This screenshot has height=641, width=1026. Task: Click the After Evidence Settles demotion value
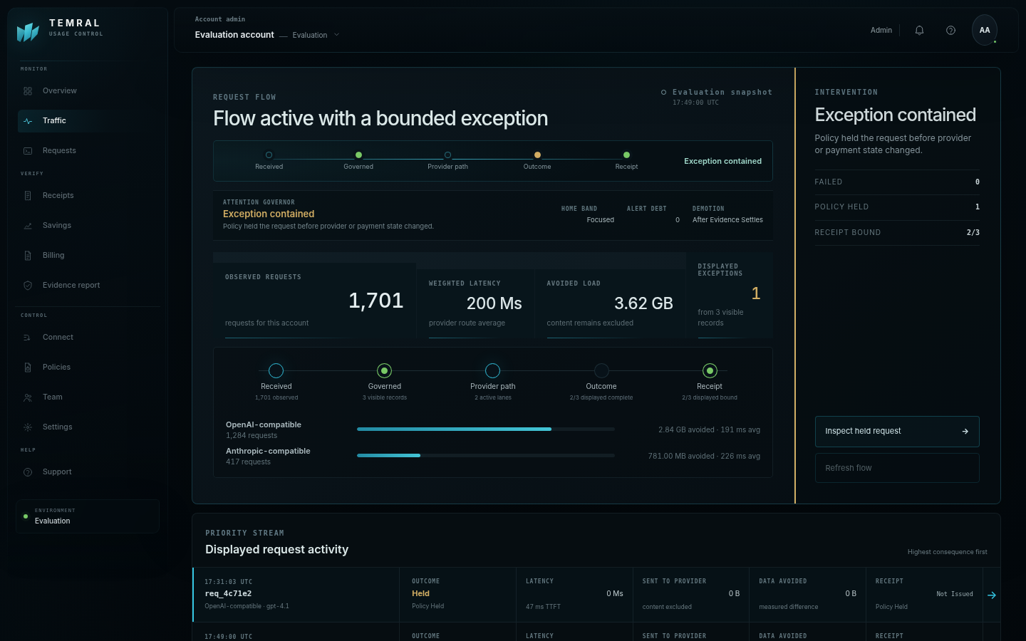727,220
